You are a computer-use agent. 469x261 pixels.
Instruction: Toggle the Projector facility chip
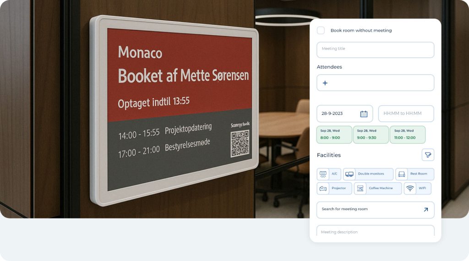(x=334, y=188)
